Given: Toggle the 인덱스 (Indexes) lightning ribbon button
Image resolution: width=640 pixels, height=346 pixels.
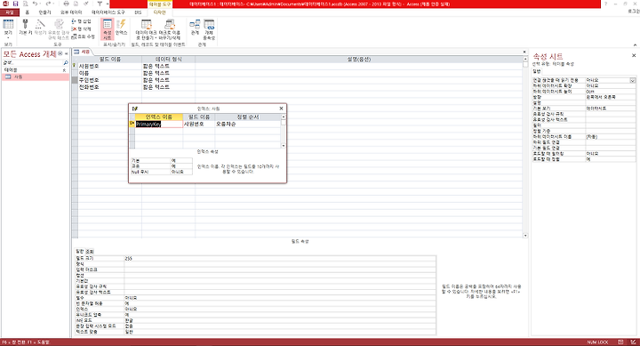Looking at the screenshot, I should click(x=121, y=27).
